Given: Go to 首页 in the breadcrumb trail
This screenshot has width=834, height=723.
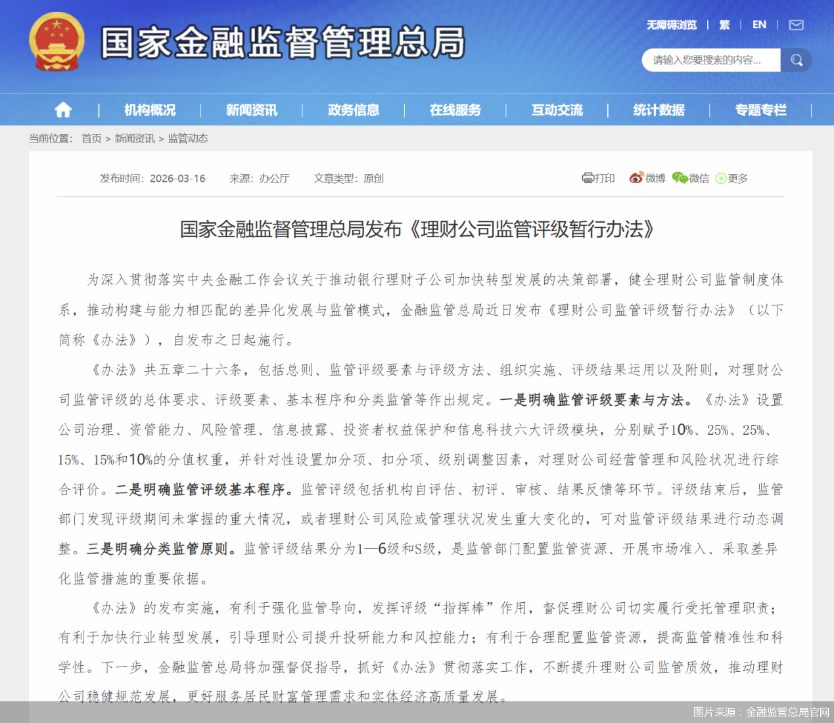Looking at the screenshot, I should (x=91, y=139).
